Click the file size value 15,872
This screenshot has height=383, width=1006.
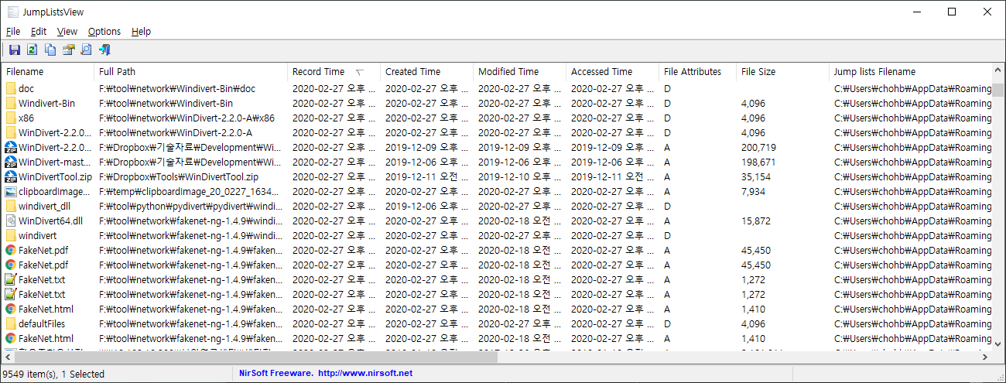pos(756,221)
